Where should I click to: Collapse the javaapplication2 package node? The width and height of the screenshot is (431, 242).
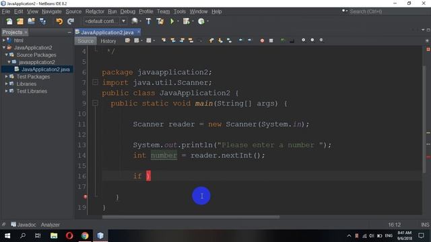(9, 62)
